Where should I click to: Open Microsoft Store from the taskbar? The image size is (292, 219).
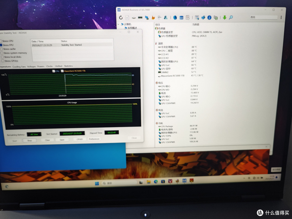[163, 181]
